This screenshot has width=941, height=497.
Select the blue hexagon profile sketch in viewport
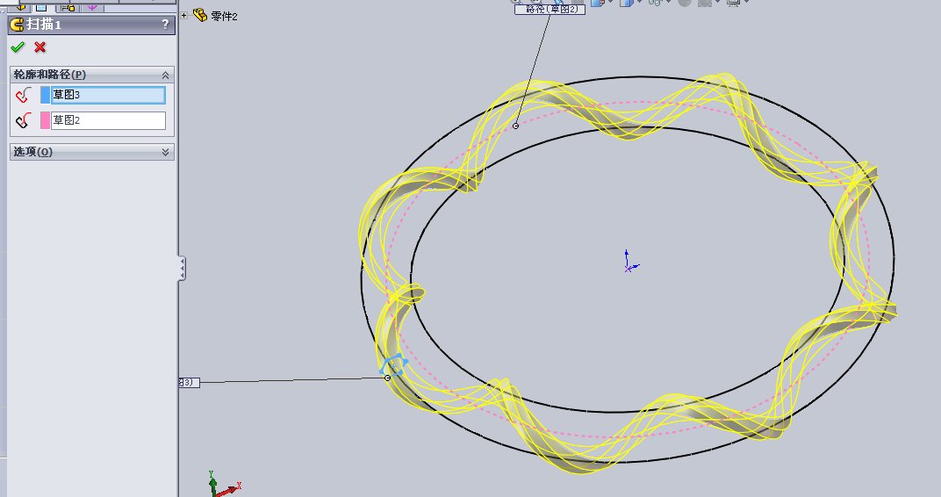[x=393, y=364]
